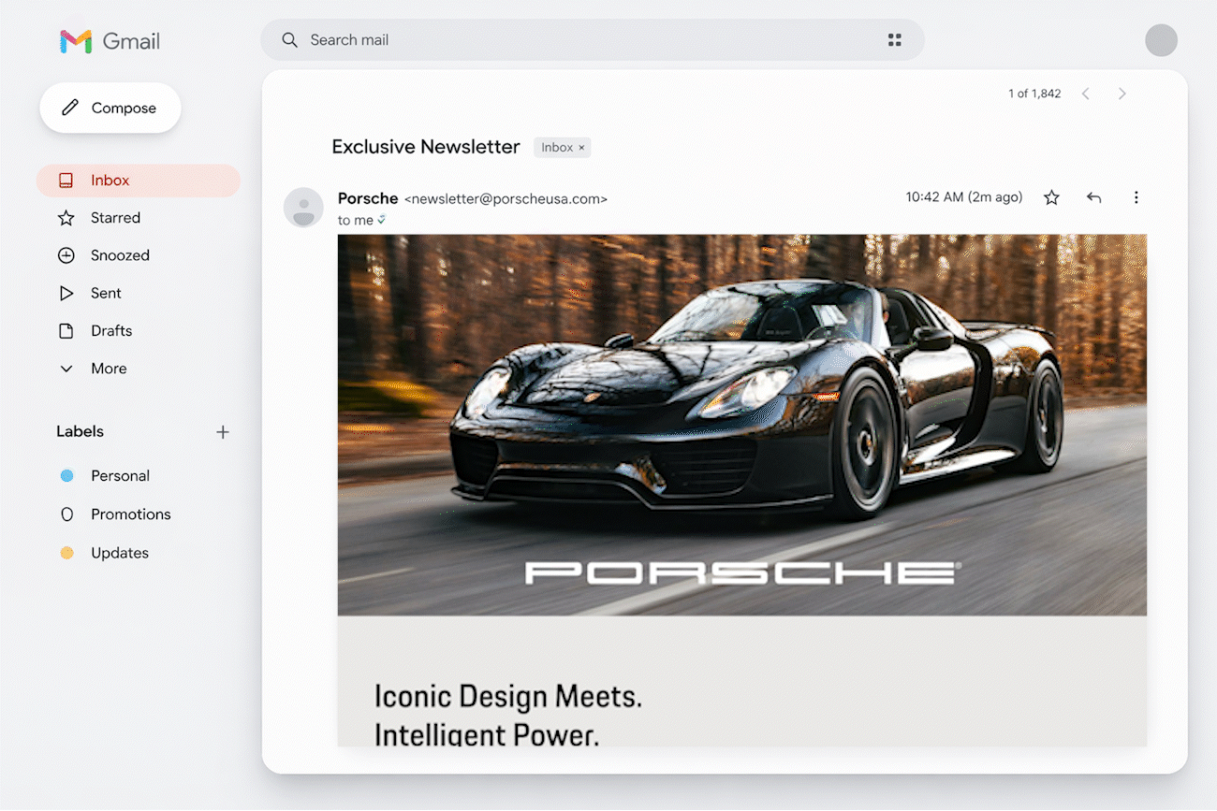Click the pencil icon in Compose
The width and height of the screenshot is (1217, 811).
click(x=70, y=108)
